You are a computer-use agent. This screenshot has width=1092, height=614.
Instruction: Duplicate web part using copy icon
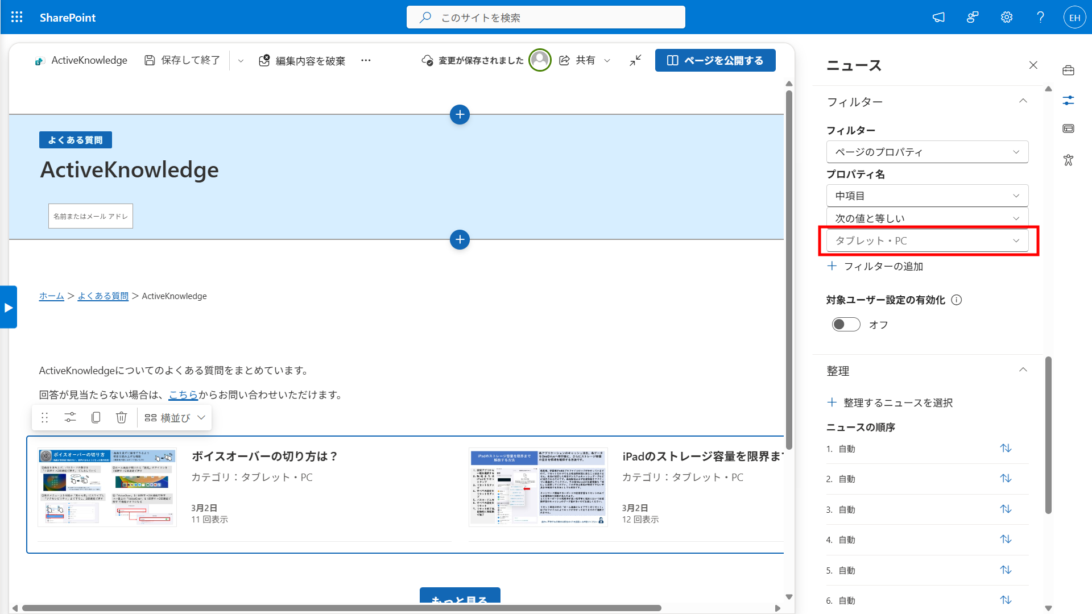click(96, 418)
